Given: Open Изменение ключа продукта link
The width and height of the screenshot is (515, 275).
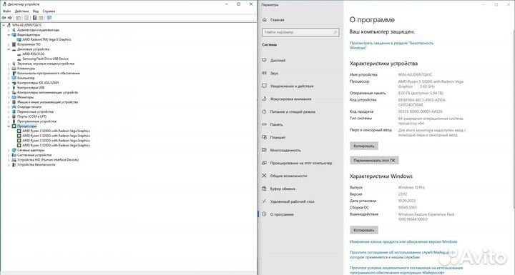Looking at the screenshot, I should click(x=403, y=241).
